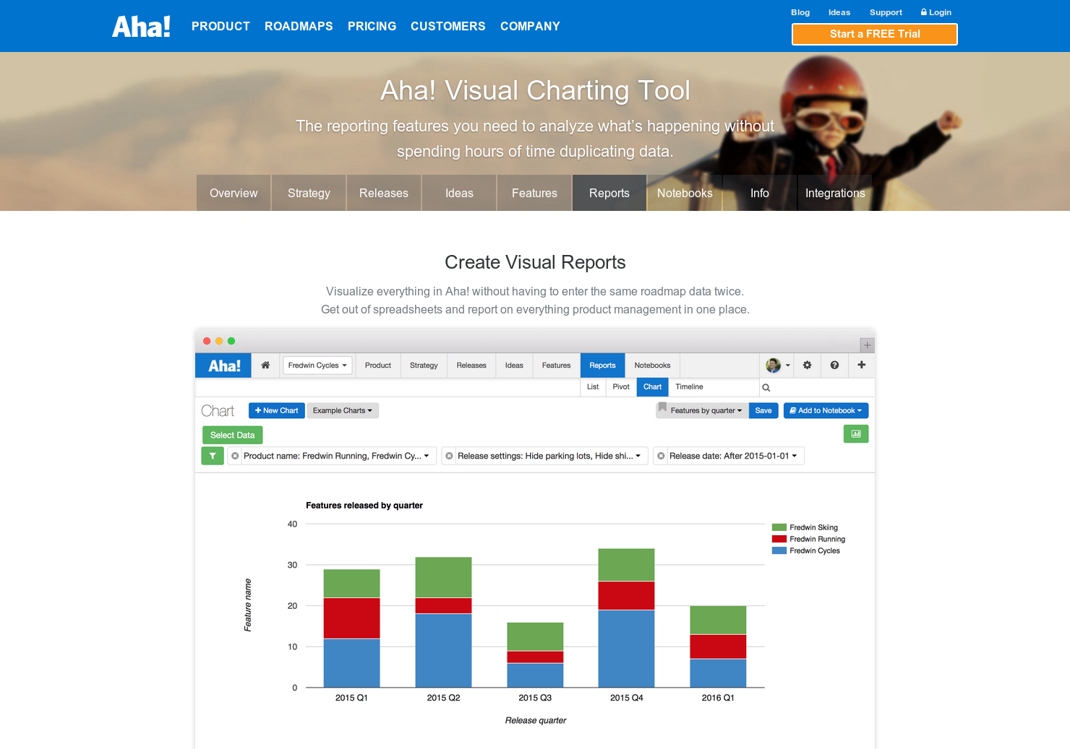Select the Strategy tab in the app
The height and width of the screenshot is (749, 1070).
(424, 365)
